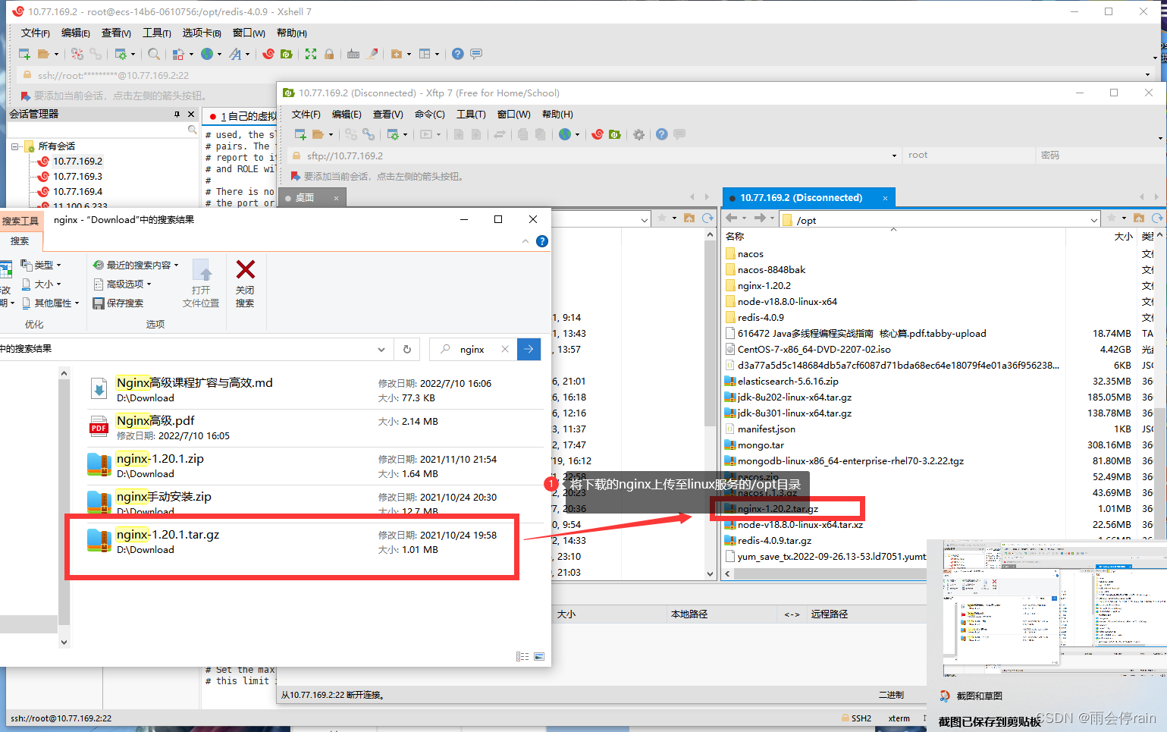Click Xftp globe encoding icon
This screenshot has height=732, width=1167.
(x=565, y=134)
